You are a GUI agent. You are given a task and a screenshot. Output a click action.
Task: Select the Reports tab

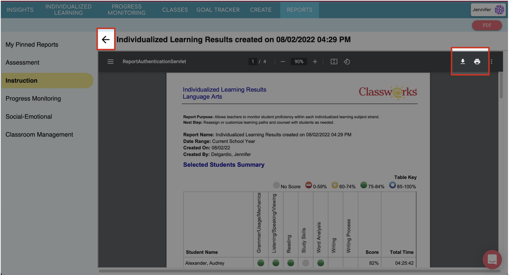pyautogui.click(x=299, y=10)
